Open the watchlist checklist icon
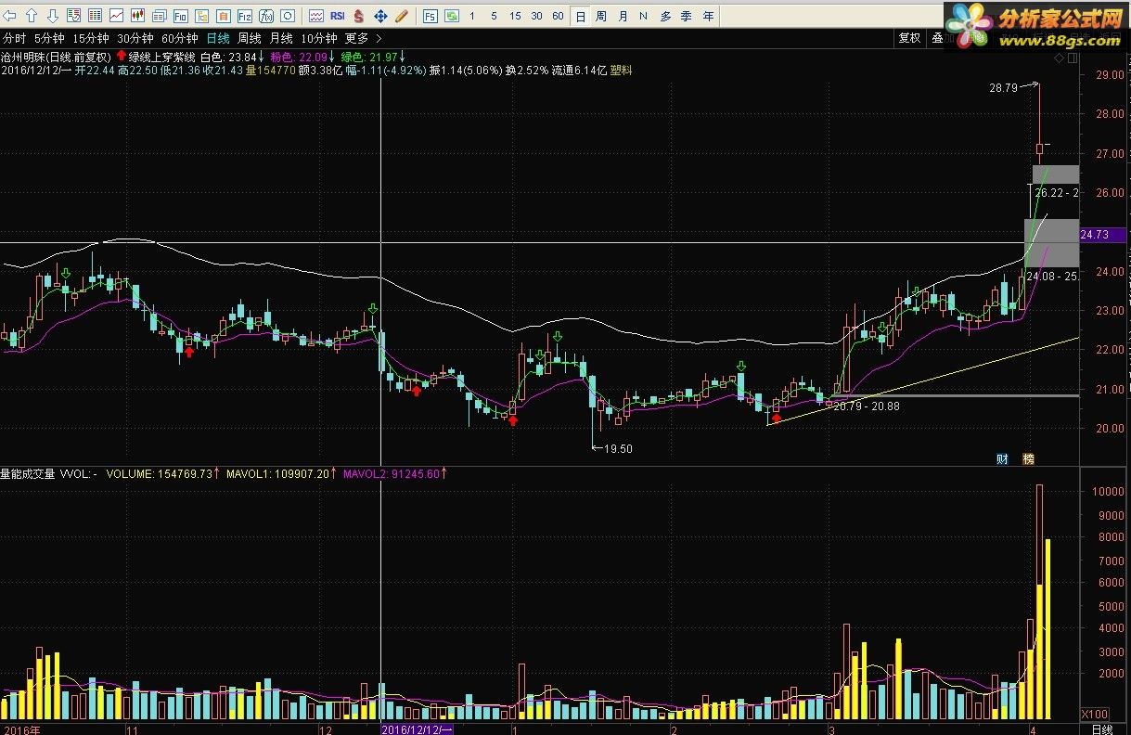Image resolution: width=1131 pixels, height=735 pixels. pos(73,16)
